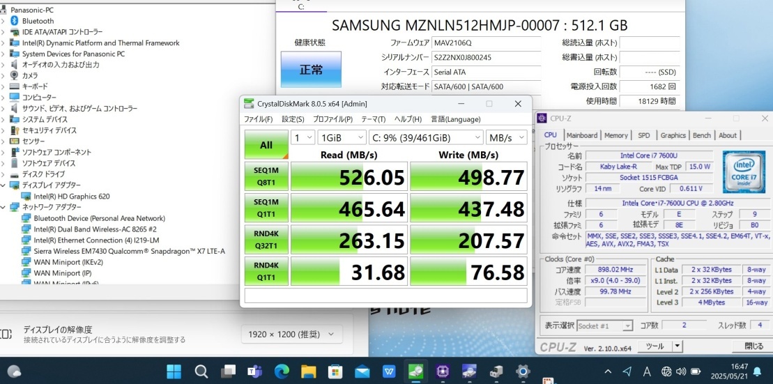Open 設定(S) menu in CrystalDiskMark
The image size is (773, 384).
pos(293,119)
